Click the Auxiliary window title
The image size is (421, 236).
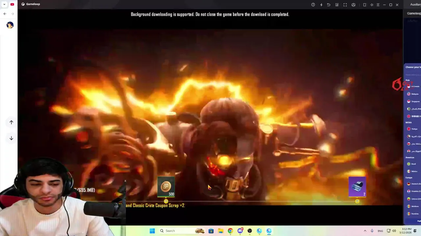pyautogui.click(x=415, y=5)
